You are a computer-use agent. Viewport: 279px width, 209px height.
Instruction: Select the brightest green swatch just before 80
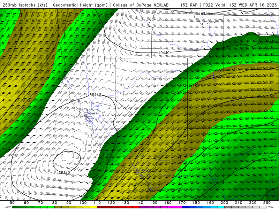51,207
